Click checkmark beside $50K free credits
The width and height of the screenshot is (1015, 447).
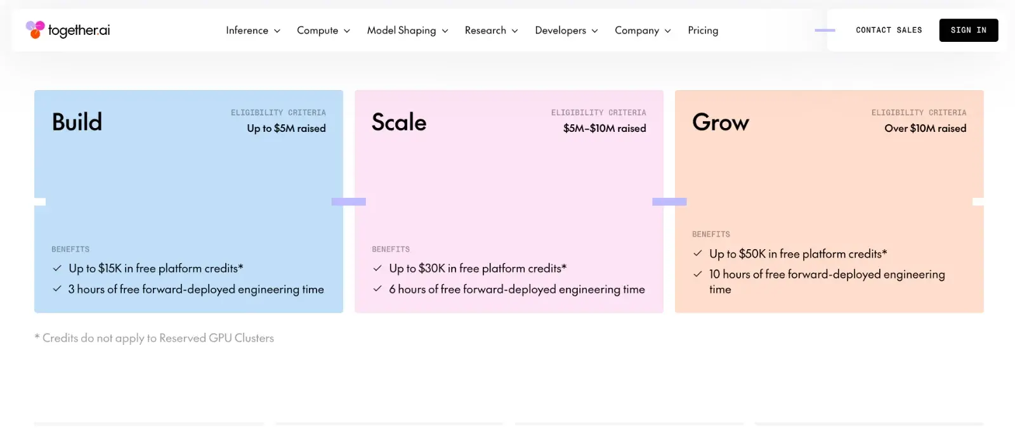[x=698, y=253]
